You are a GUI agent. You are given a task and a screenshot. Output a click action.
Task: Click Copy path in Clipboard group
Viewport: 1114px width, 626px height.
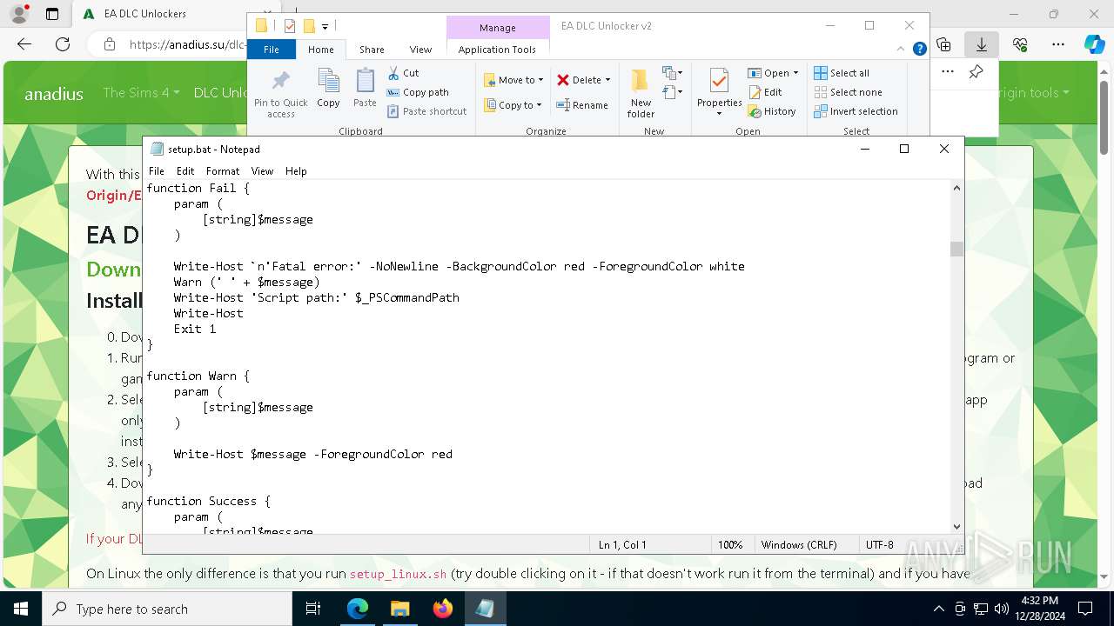pyautogui.click(x=418, y=92)
